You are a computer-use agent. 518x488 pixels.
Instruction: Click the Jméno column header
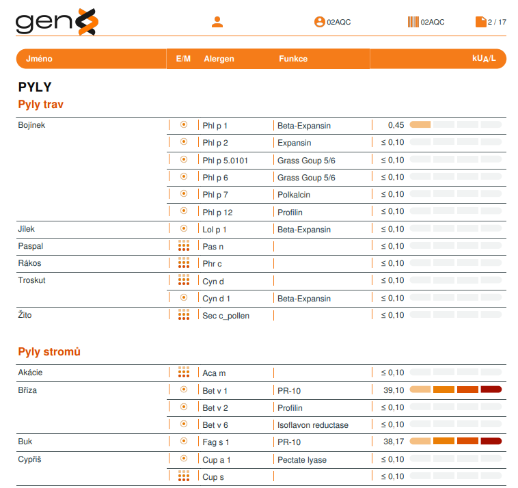click(39, 59)
